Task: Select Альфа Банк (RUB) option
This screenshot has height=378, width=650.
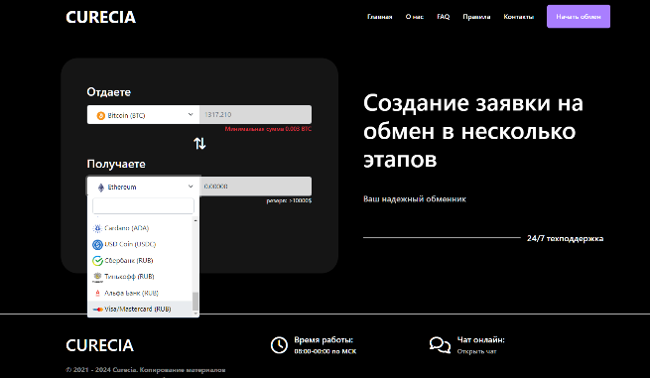Action: click(x=140, y=293)
